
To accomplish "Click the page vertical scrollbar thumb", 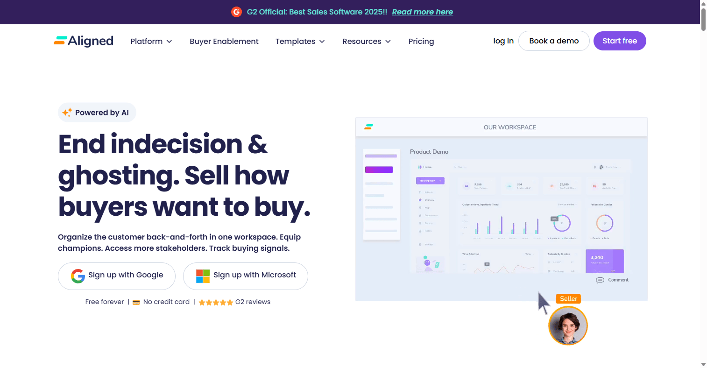I will coord(703,19).
